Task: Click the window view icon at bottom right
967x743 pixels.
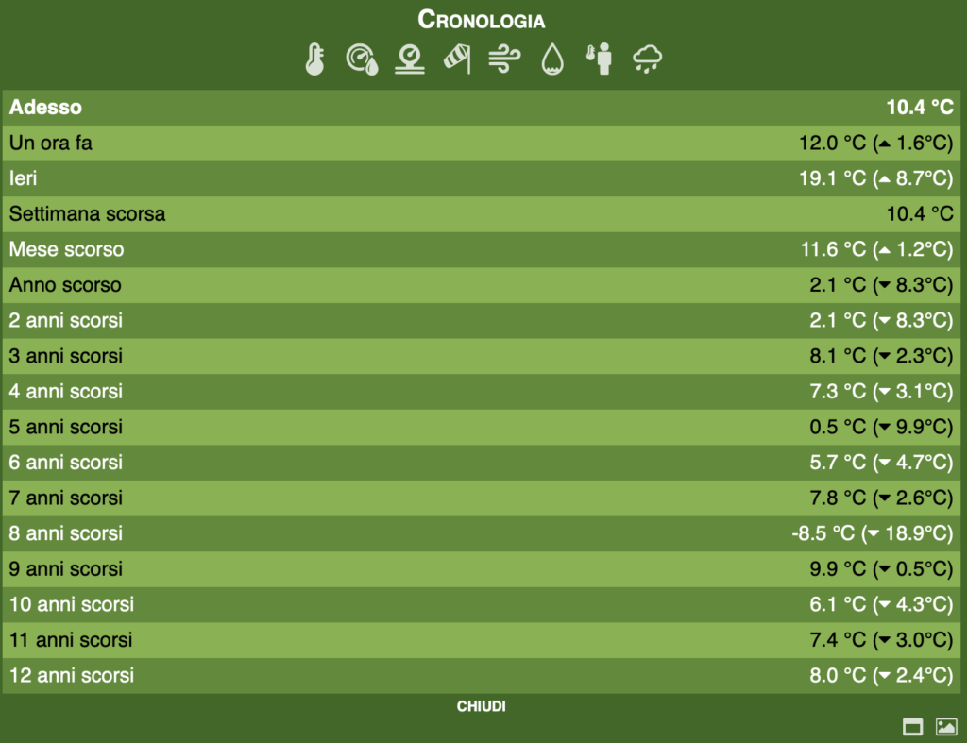Action: point(912,726)
